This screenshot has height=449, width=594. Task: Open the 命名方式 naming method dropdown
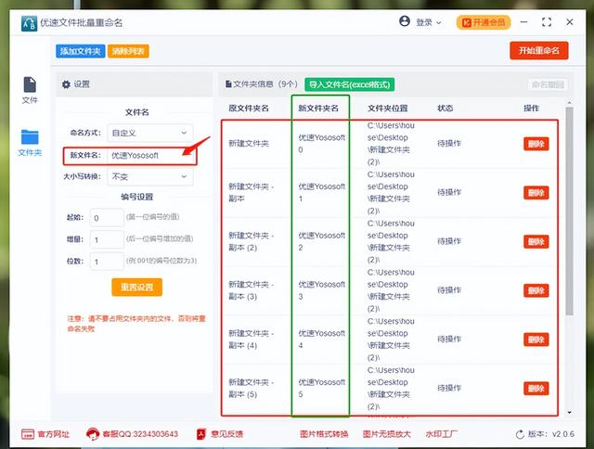coord(150,133)
